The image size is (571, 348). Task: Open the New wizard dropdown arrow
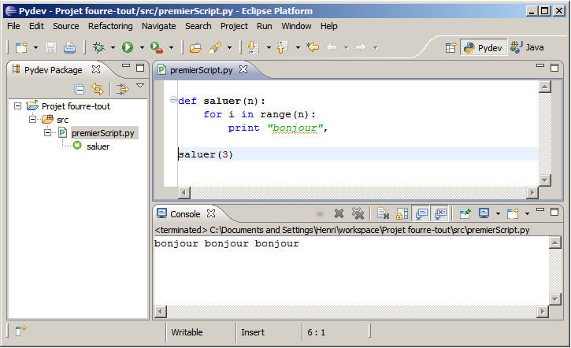coord(35,47)
